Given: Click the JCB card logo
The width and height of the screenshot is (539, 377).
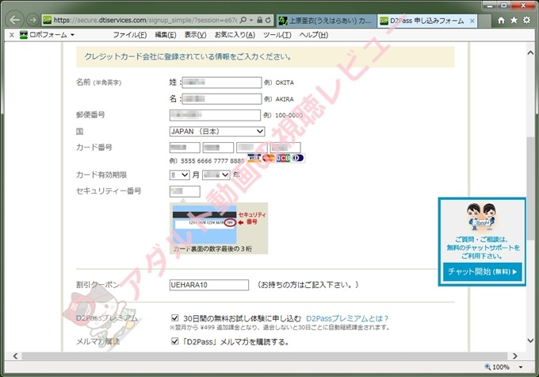Looking at the screenshot, I should click(x=283, y=158).
